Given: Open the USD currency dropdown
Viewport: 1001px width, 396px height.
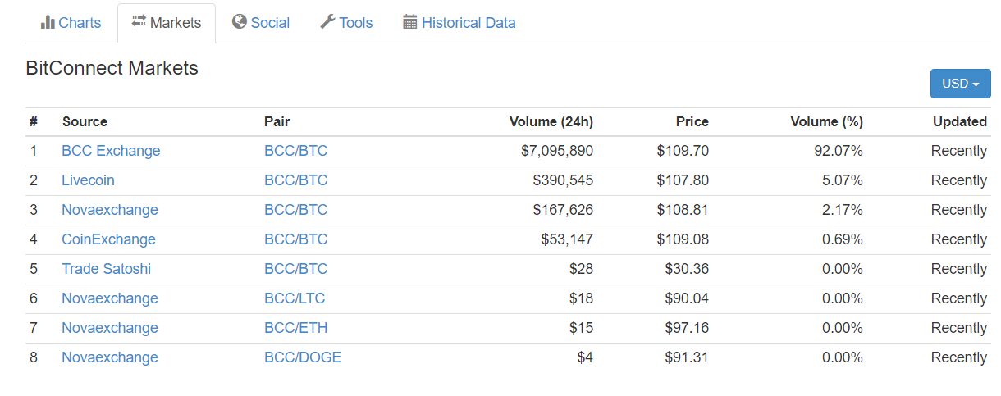Looking at the screenshot, I should click(x=960, y=84).
